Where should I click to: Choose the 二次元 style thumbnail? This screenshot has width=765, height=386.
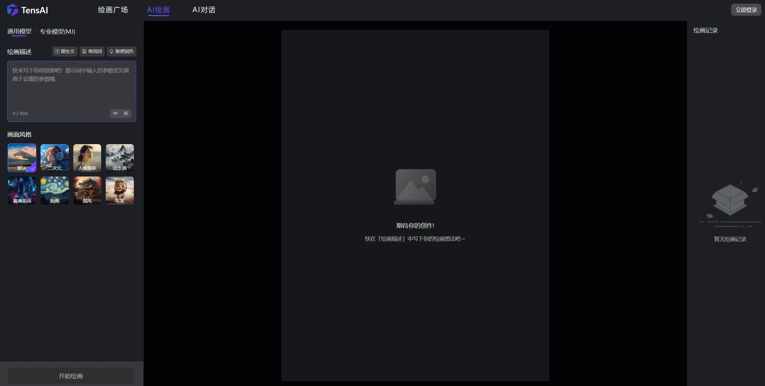click(55, 158)
